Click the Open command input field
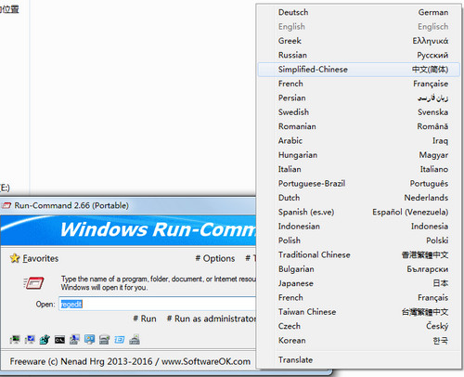 click(x=158, y=304)
